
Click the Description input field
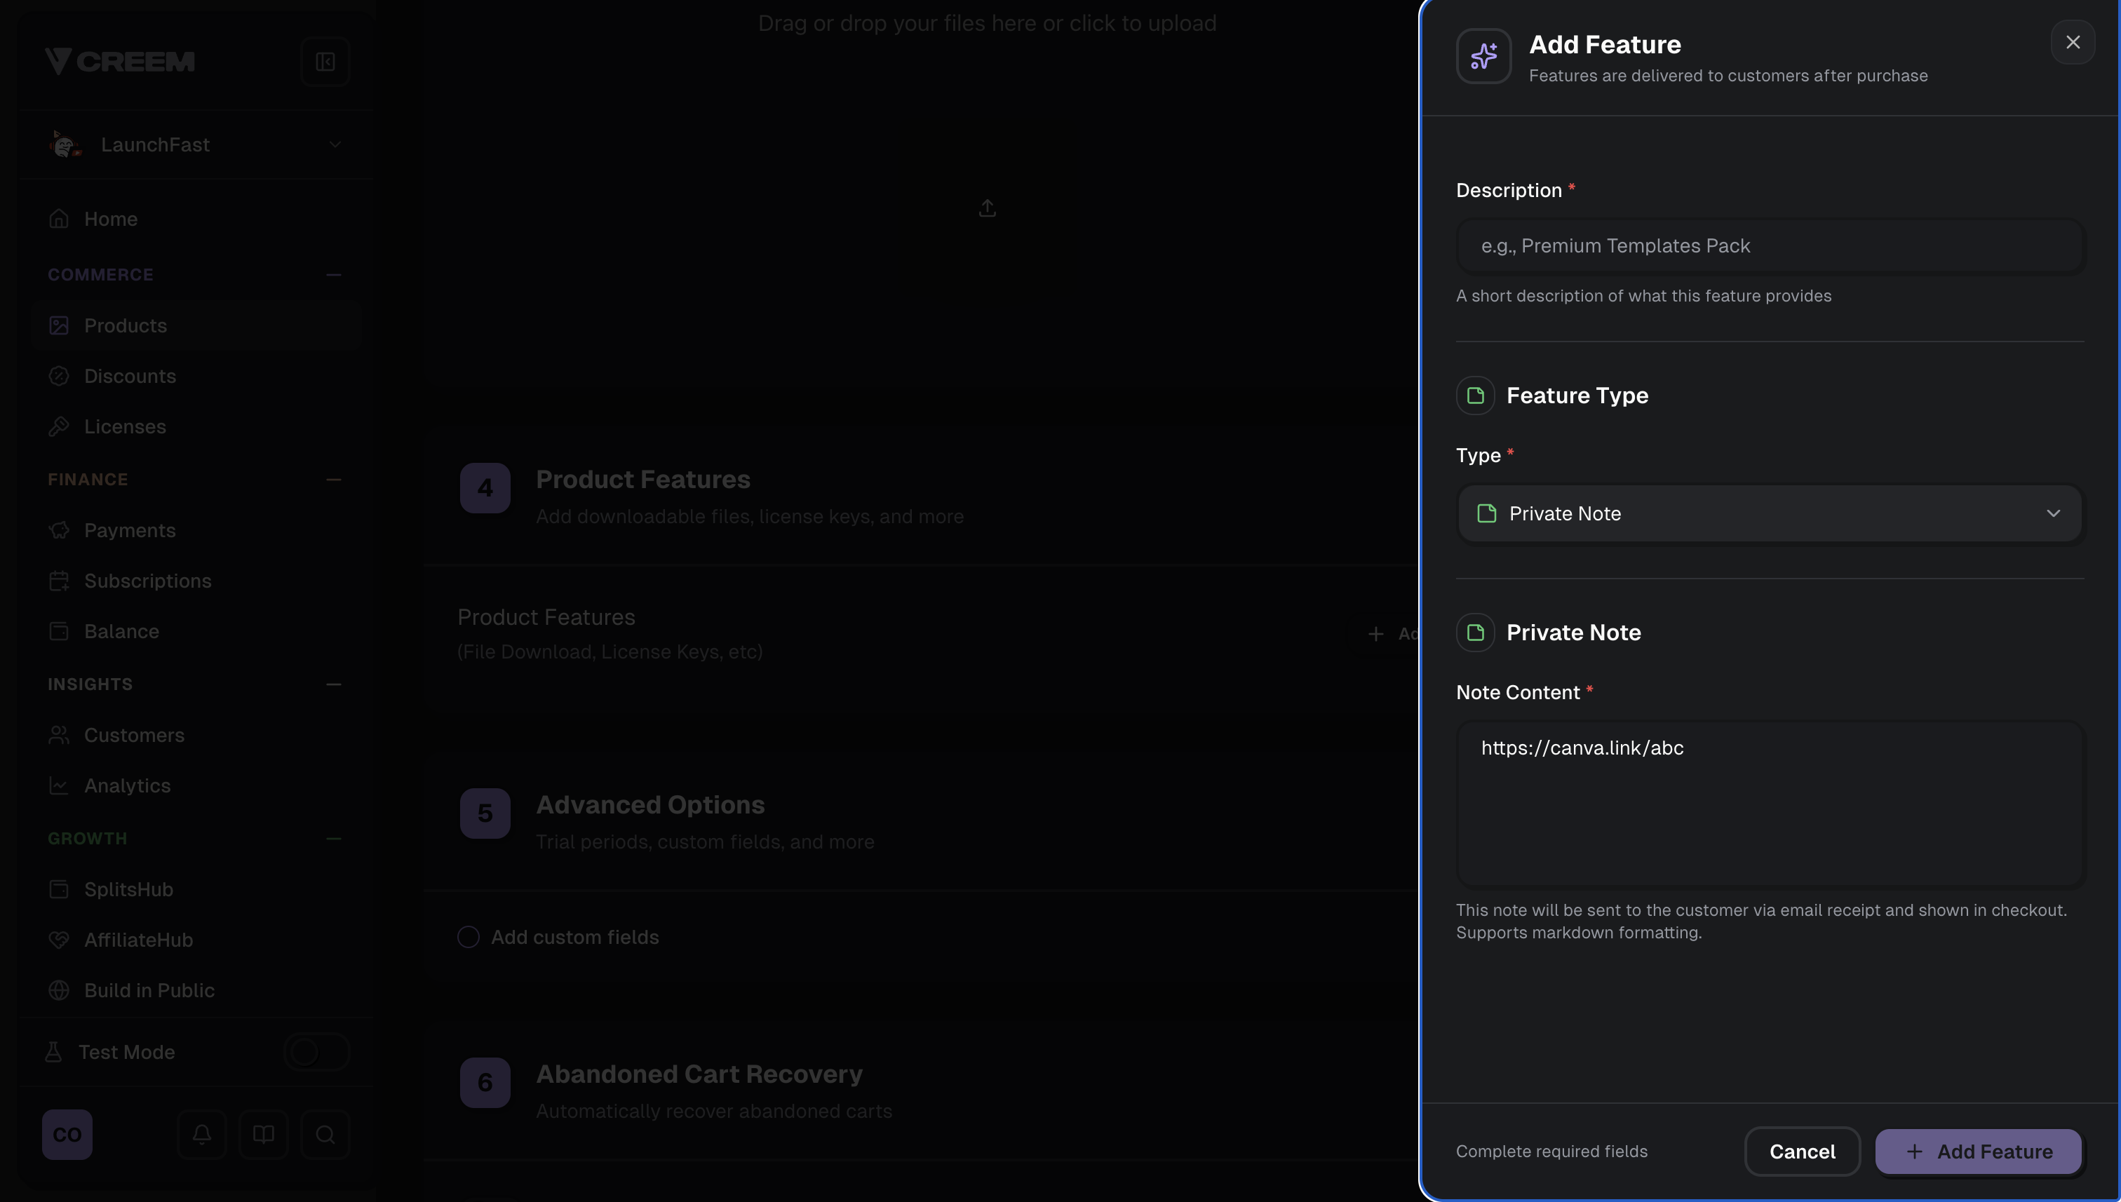pos(1770,246)
